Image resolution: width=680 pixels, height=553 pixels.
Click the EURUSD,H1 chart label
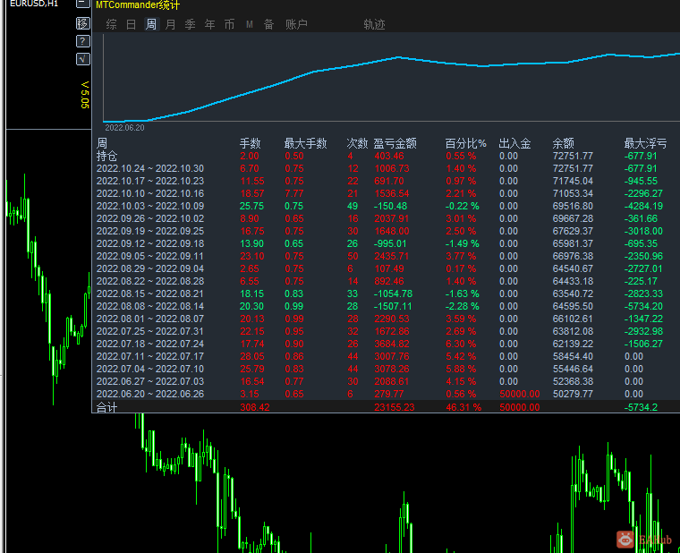point(33,4)
